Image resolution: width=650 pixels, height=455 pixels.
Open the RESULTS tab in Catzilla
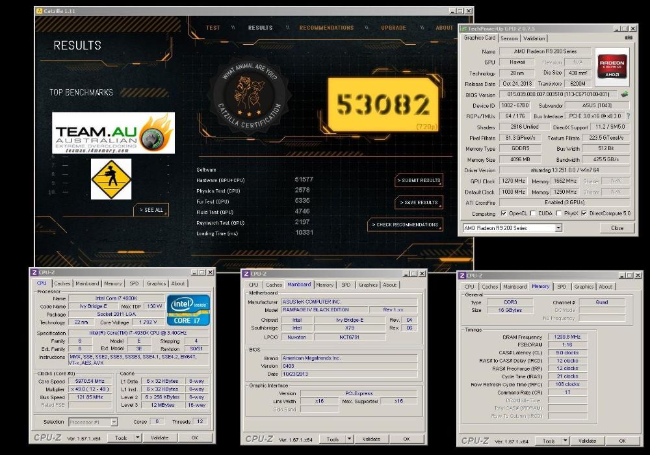tap(261, 28)
